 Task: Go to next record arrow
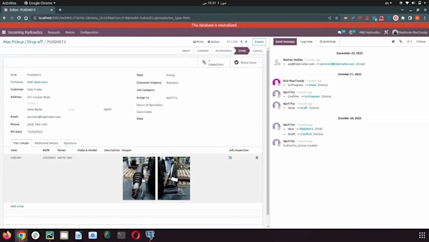[246, 42]
